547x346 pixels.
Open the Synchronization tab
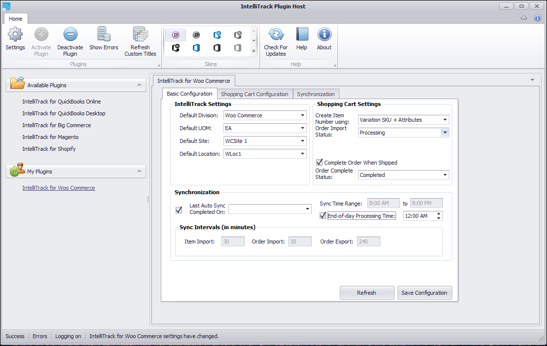[x=316, y=94]
